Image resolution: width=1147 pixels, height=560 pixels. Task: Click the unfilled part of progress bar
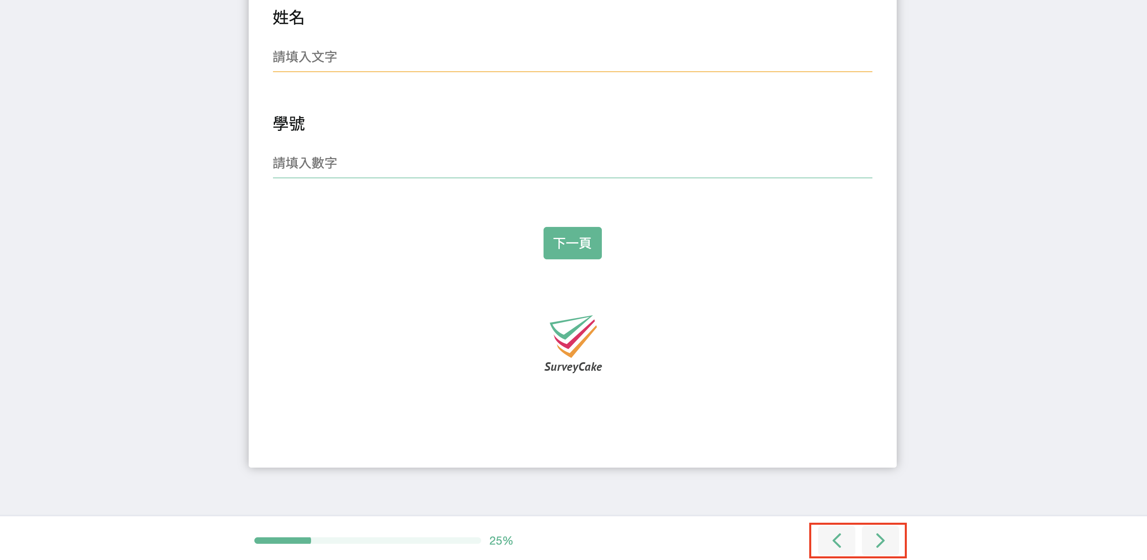click(395, 541)
